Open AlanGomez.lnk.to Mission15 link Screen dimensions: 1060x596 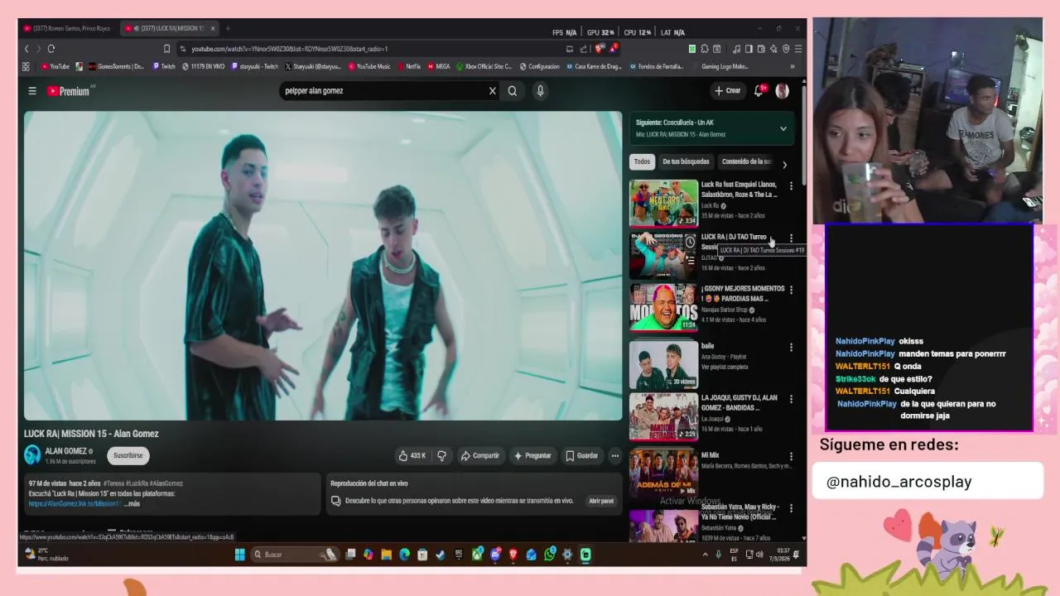point(75,503)
